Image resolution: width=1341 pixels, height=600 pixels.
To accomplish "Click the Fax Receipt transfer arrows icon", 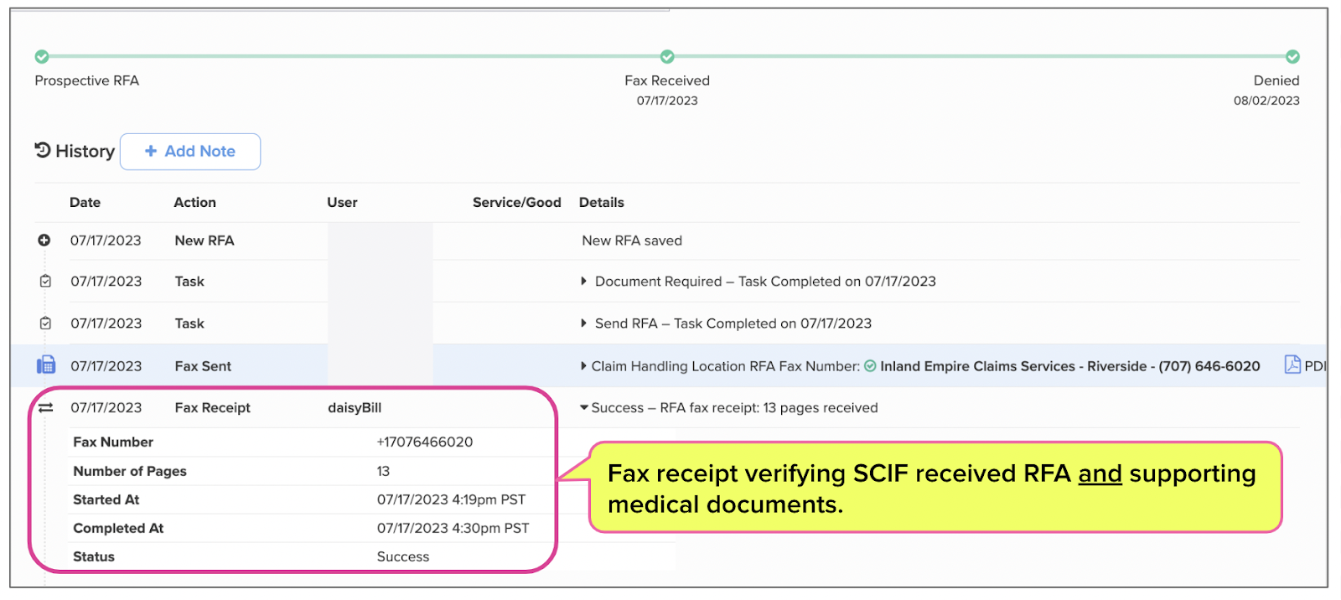I will (45, 408).
